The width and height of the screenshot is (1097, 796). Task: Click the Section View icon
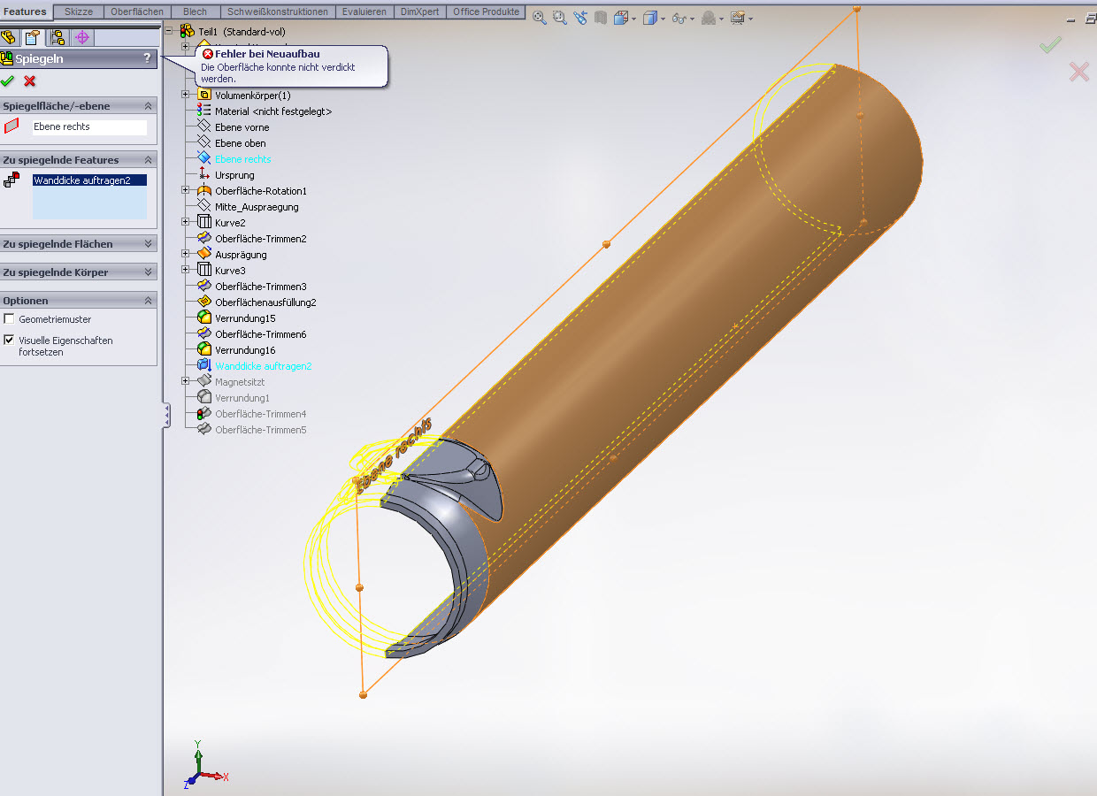click(x=601, y=18)
